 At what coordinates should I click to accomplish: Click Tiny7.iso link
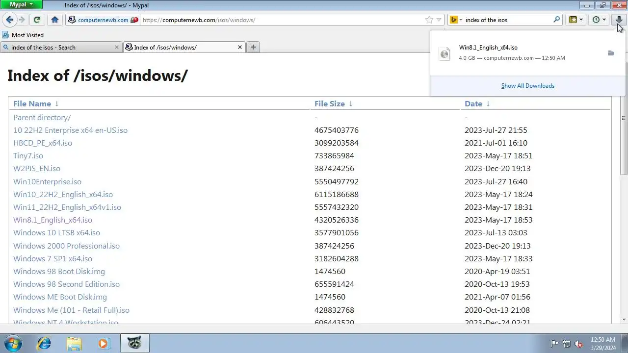pyautogui.click(x=28, y=156)
